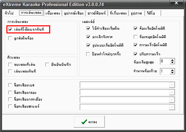Image resolution: width=186 pixels, height=132 pixels.
Task: Increase ห้องเริ่มสูงสุด with up arrow
Action: (x=173, y=60)
